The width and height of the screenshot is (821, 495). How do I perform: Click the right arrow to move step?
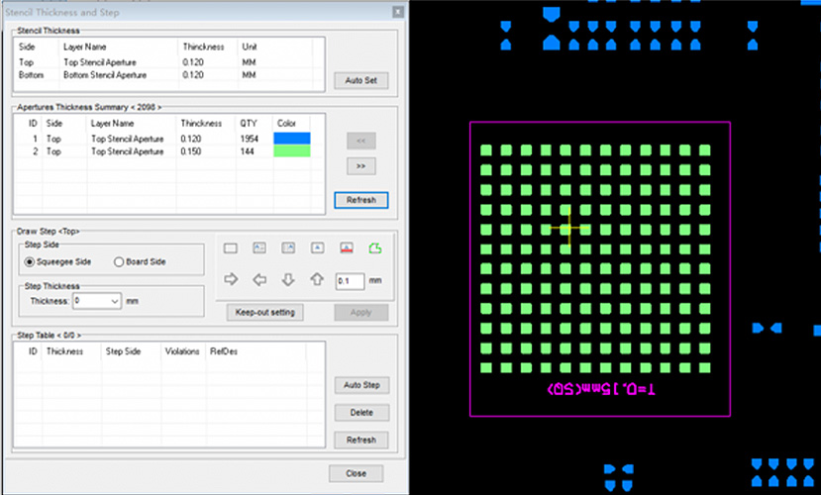(x=231, y=280)
